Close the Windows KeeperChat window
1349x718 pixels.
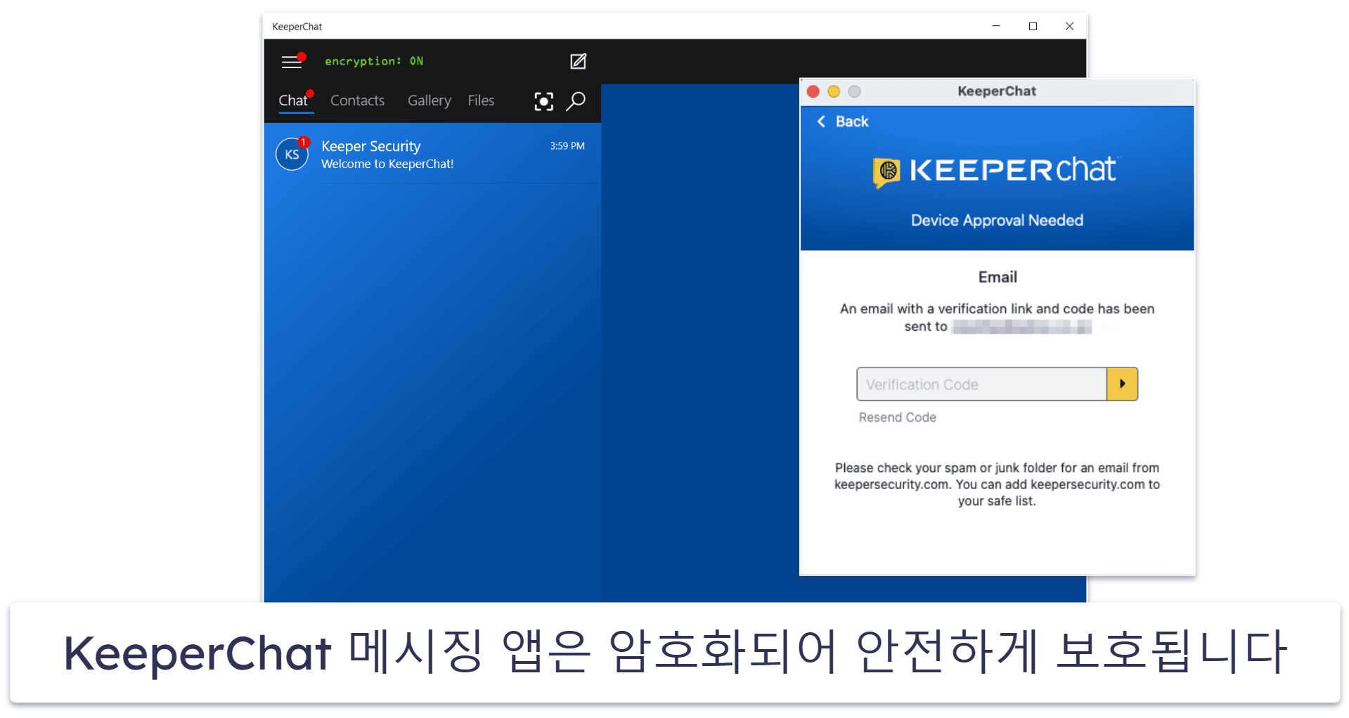[x=1069, y=26]
